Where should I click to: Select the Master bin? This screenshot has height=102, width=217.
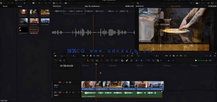point(5,6)
